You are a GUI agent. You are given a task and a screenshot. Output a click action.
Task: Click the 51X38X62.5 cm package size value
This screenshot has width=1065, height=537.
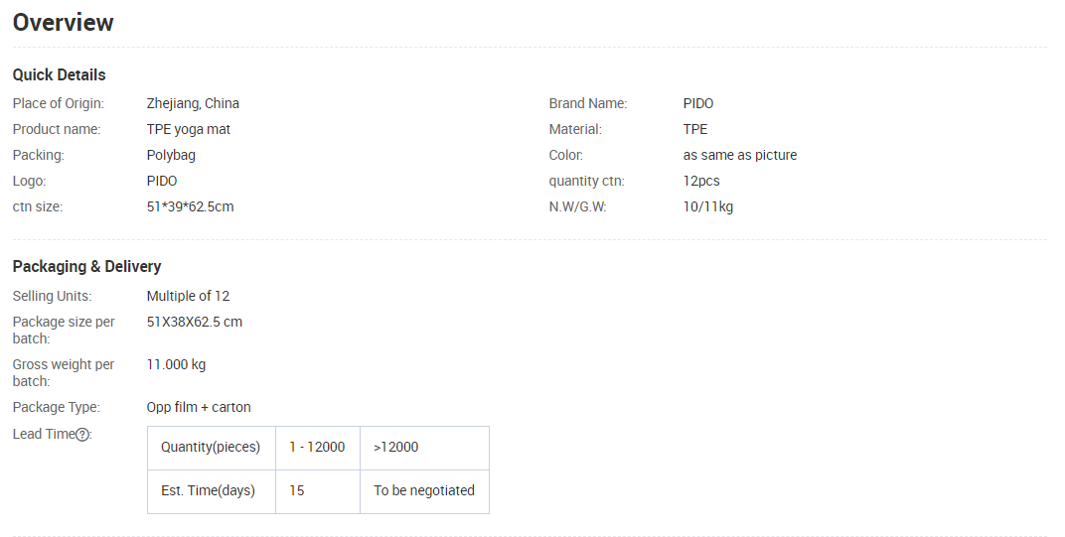click(195, 322)
